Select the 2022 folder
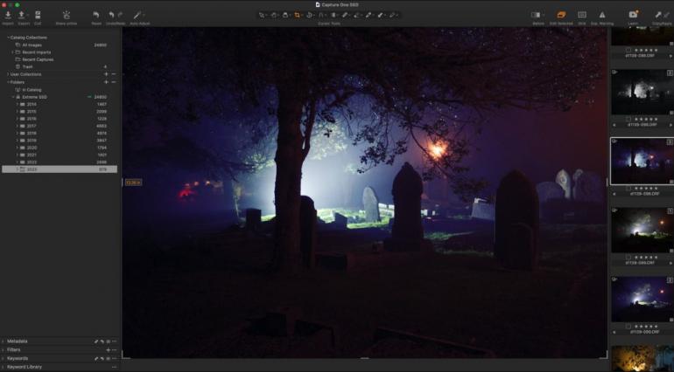The image size is (674, 372). coord(60,162)
